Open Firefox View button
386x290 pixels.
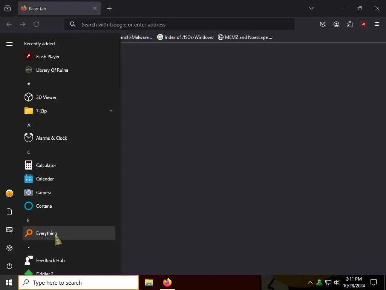pyautogui.click(x=8, y=8)
